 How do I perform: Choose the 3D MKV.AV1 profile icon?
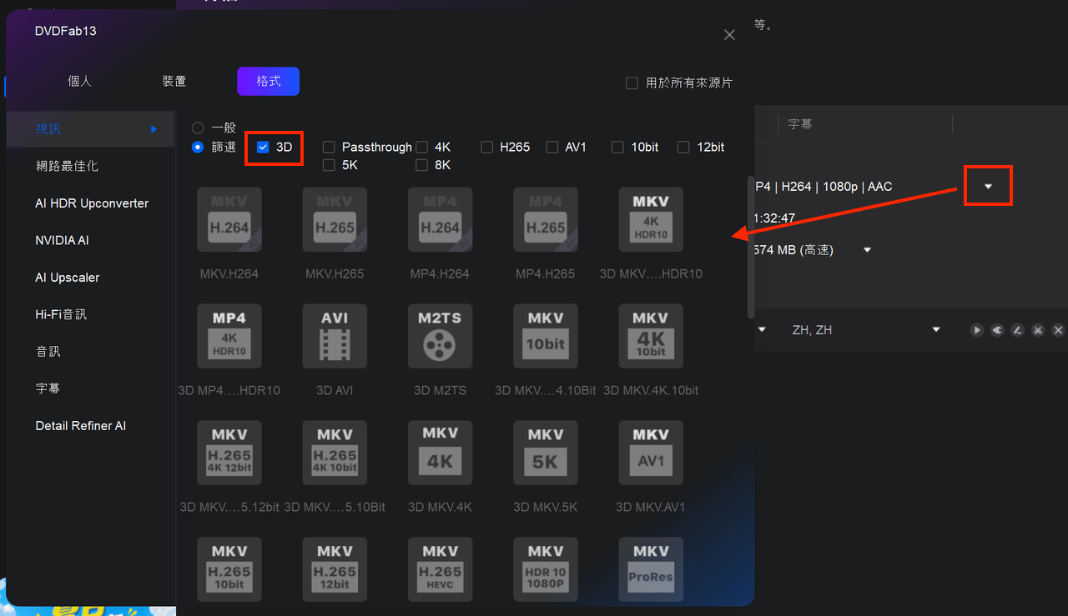tap(651, 453)
